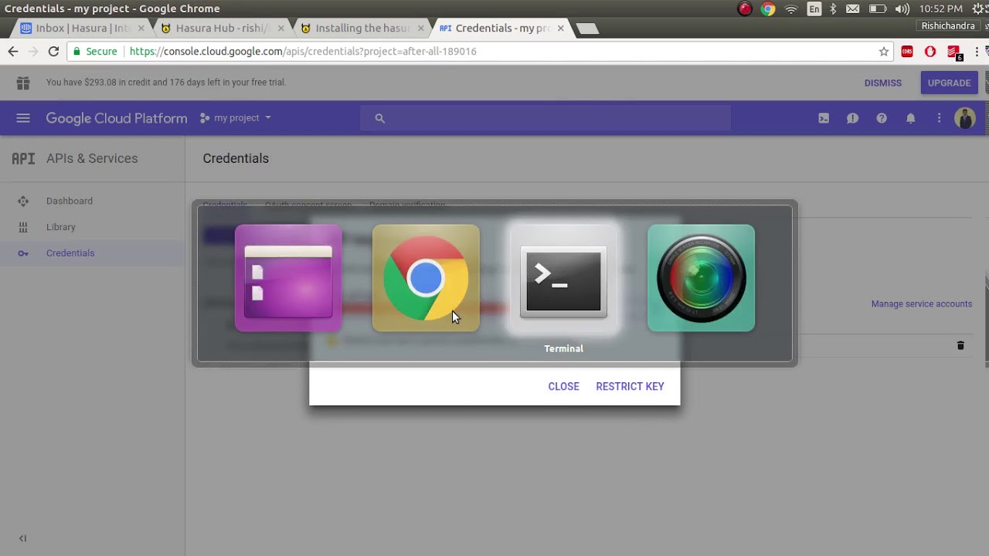989x556 pixels.
Task: Click the 10:52 PM clock
Action: click(x=941, y=8)
